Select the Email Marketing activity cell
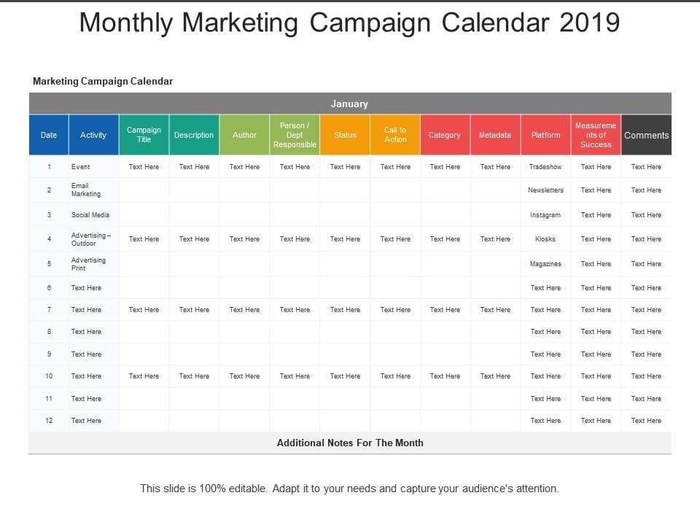Screen dimensions: 700x525 (86, 190)
